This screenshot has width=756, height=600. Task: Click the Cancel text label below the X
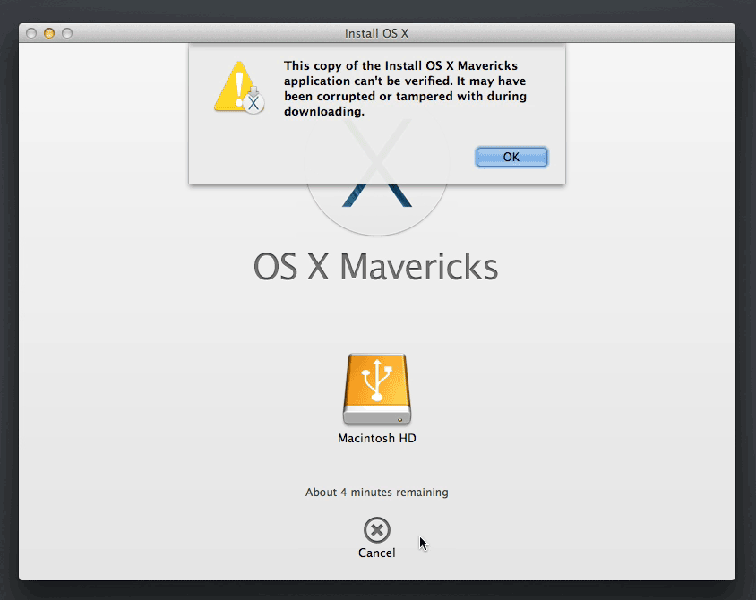[376, 553]
